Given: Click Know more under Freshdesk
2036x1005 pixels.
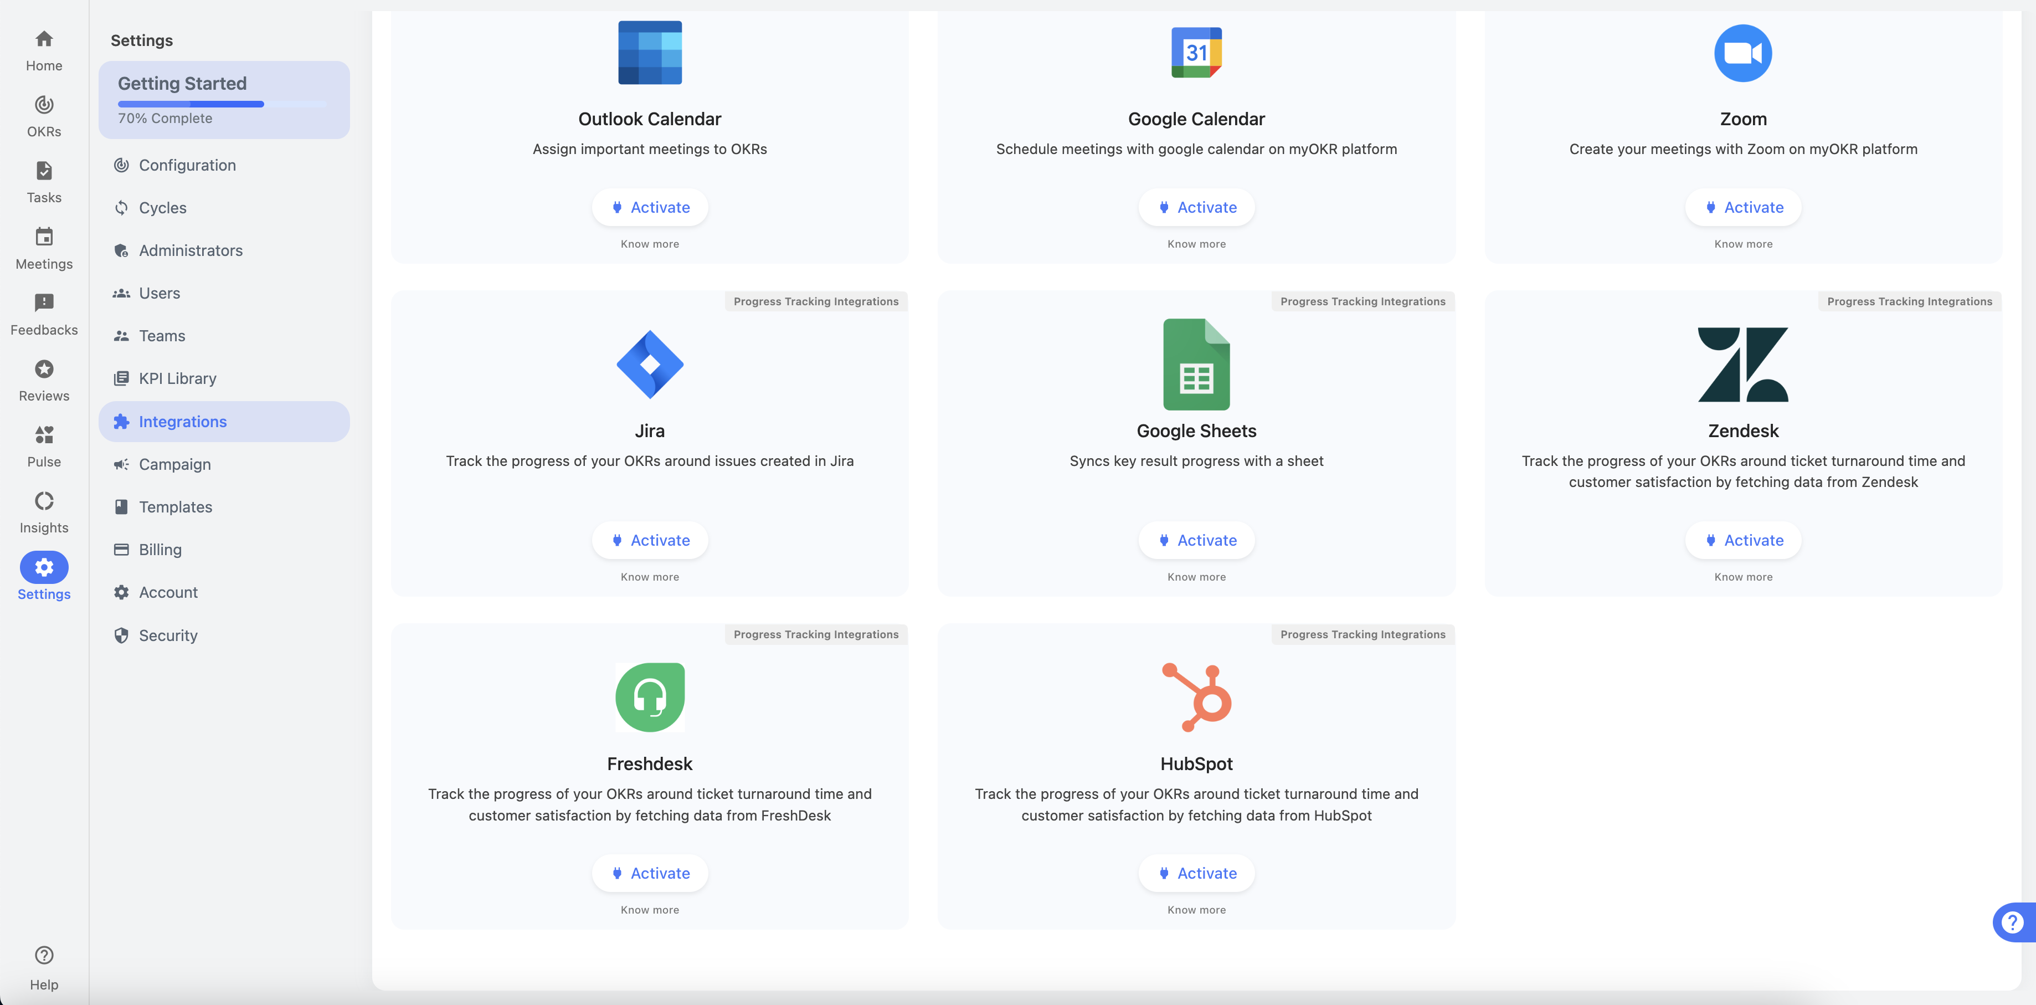Looking at the screenshot, I should point(650,910).
